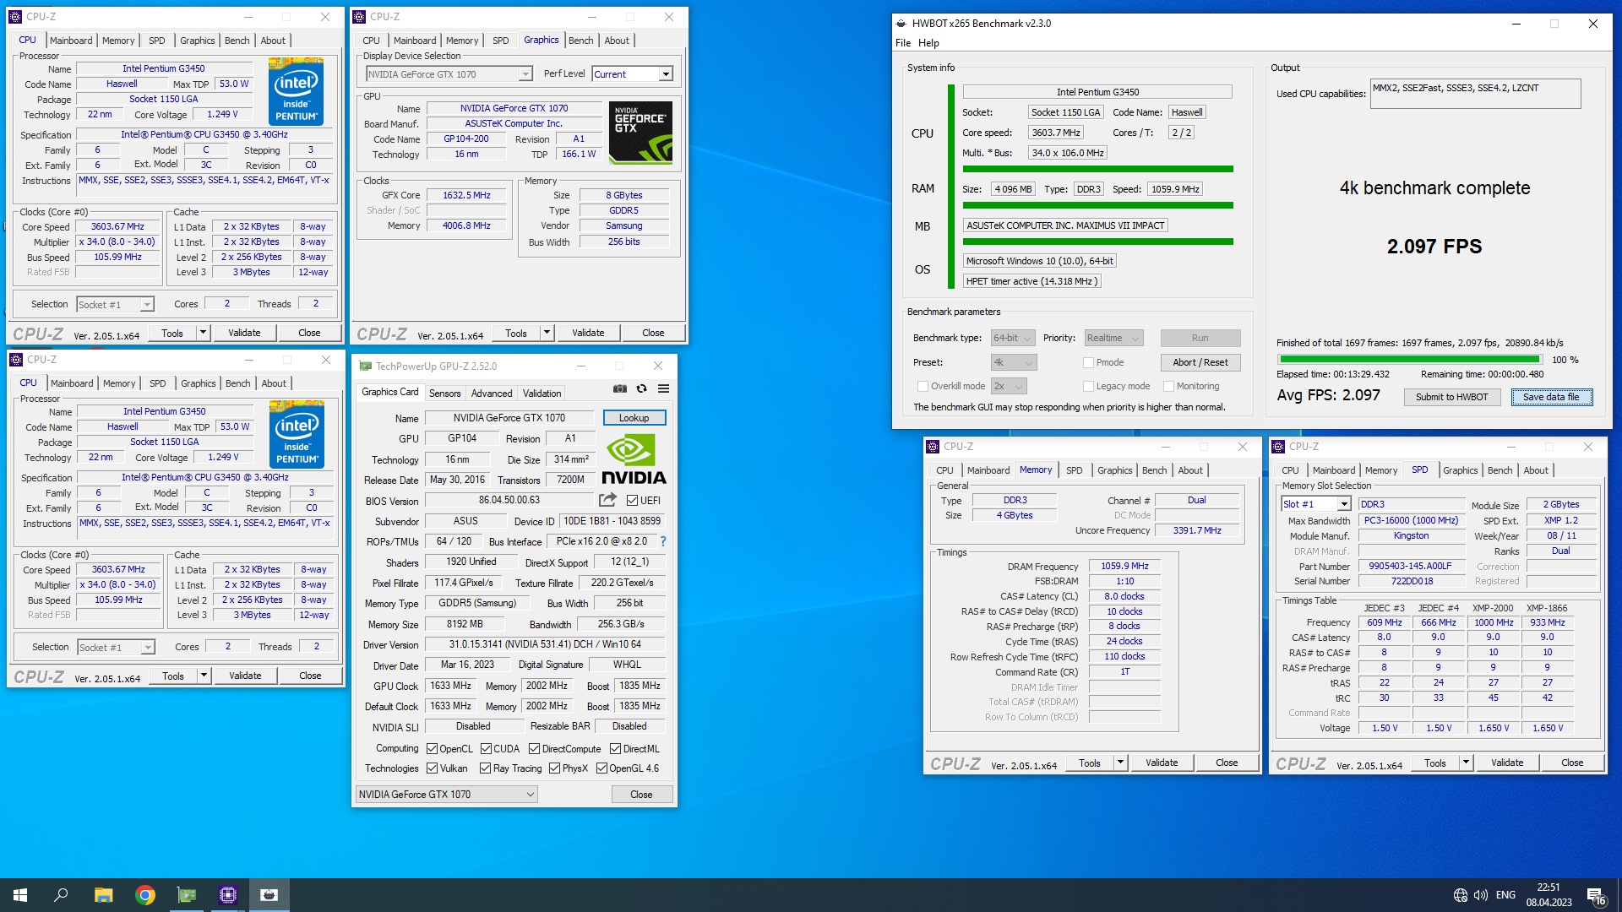Click HWBOT x265 window title icon
The width and height of the screenshot is (1622, 912).
coord(901,24)
